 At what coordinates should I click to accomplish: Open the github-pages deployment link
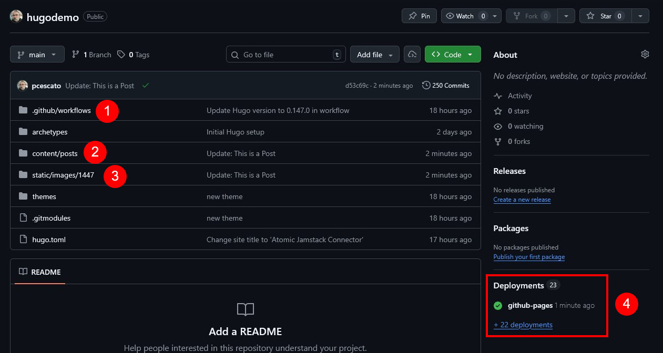(530, 305)
